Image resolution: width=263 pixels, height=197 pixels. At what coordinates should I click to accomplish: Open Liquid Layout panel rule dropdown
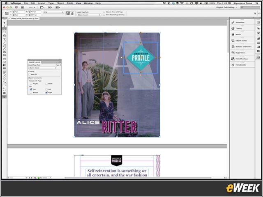(x=43, y=68)
